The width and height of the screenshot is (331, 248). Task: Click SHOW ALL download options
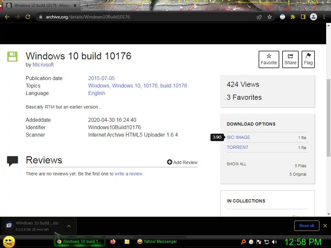click(236, 164)
